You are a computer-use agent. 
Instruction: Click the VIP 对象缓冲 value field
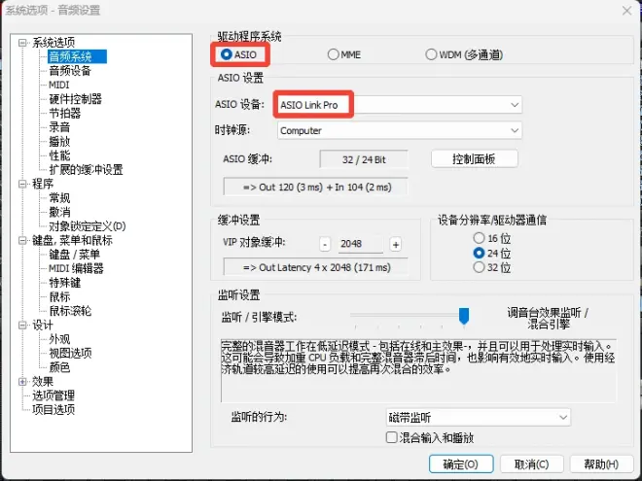tap(360, 244)
